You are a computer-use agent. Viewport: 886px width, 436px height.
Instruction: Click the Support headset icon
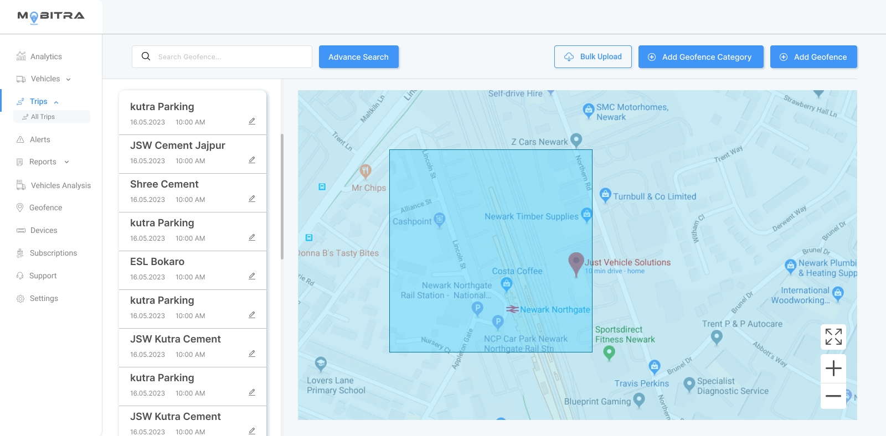[x=20, y=276]
